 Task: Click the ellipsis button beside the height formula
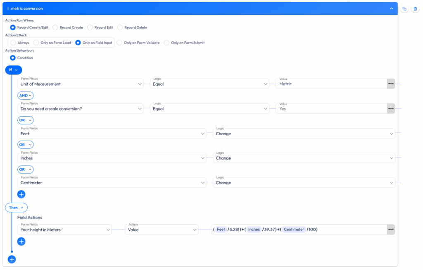(391, 230)
